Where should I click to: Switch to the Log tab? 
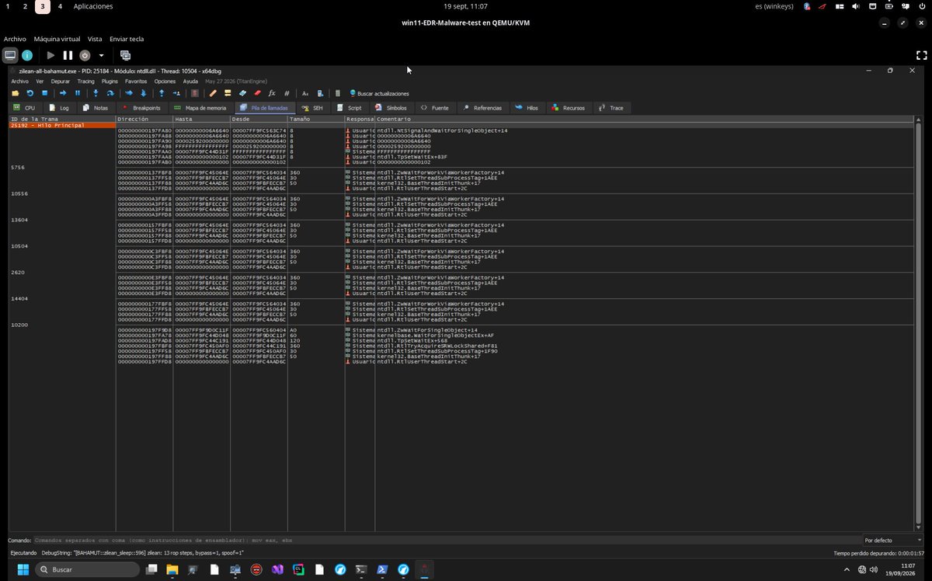59,108
